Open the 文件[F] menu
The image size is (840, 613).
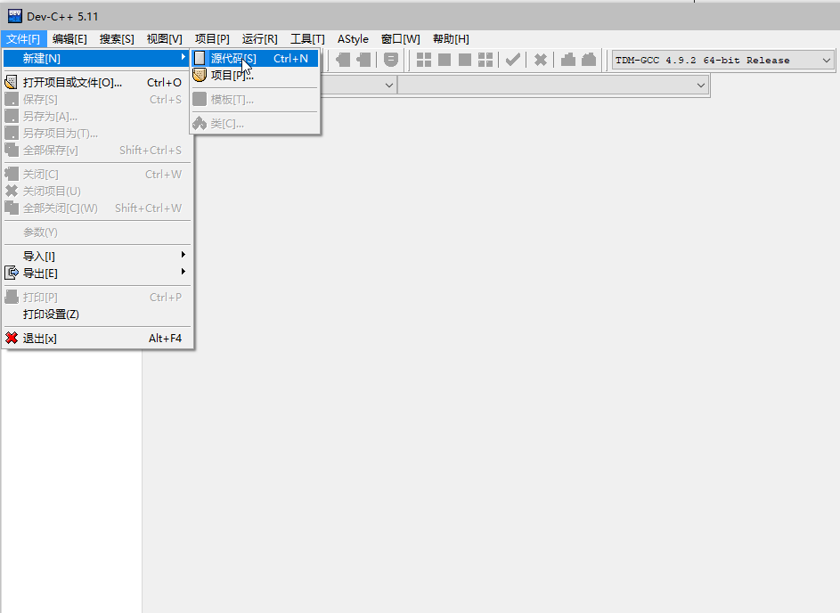coord(23,38)
